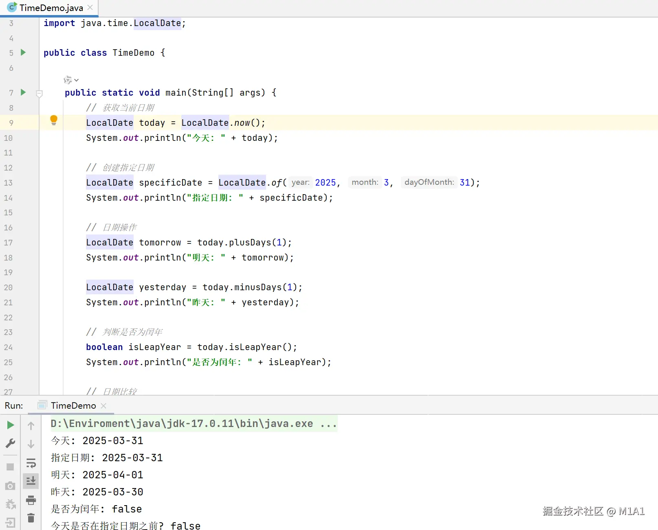658x530 pixels.
Task: Click 'minusDays' method call on line 20
Action: point(258,287)
